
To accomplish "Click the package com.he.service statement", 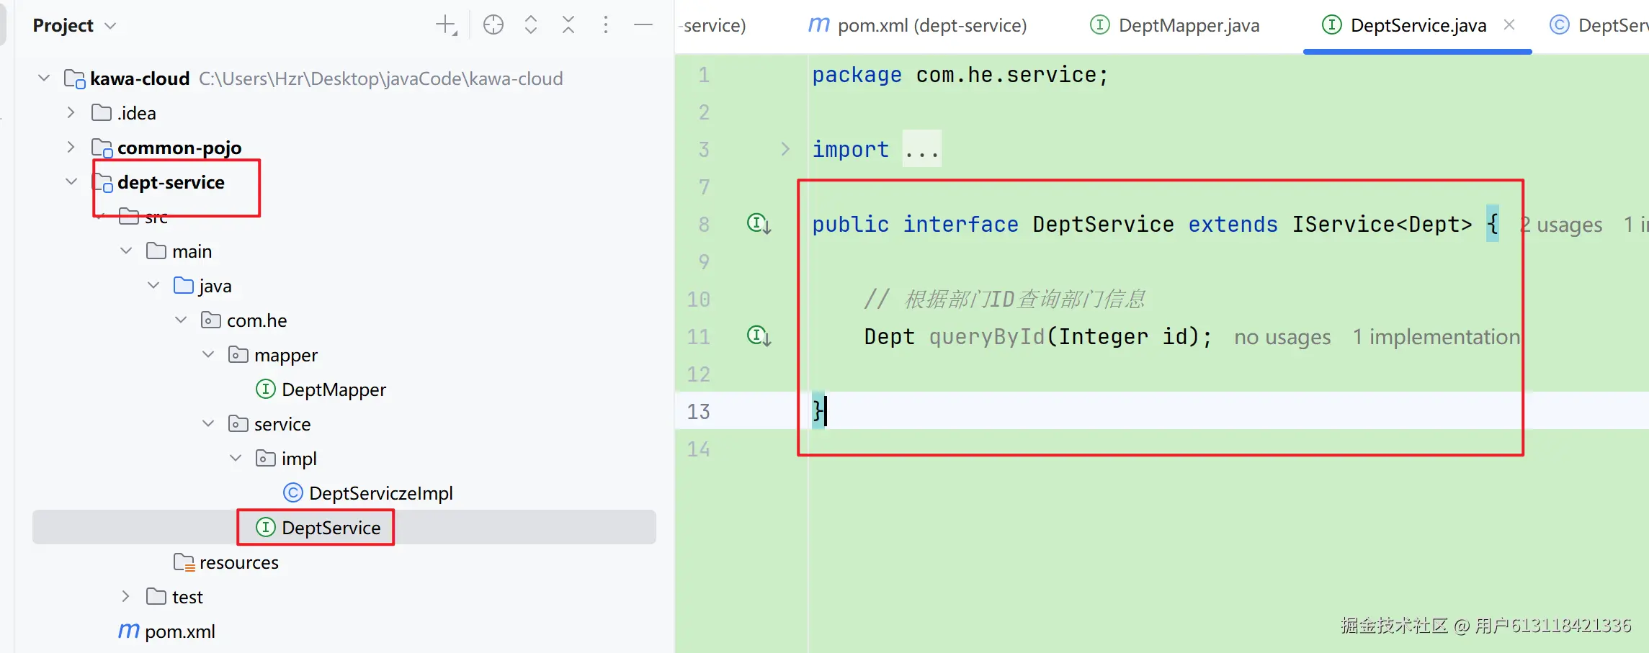I will 960,75.
